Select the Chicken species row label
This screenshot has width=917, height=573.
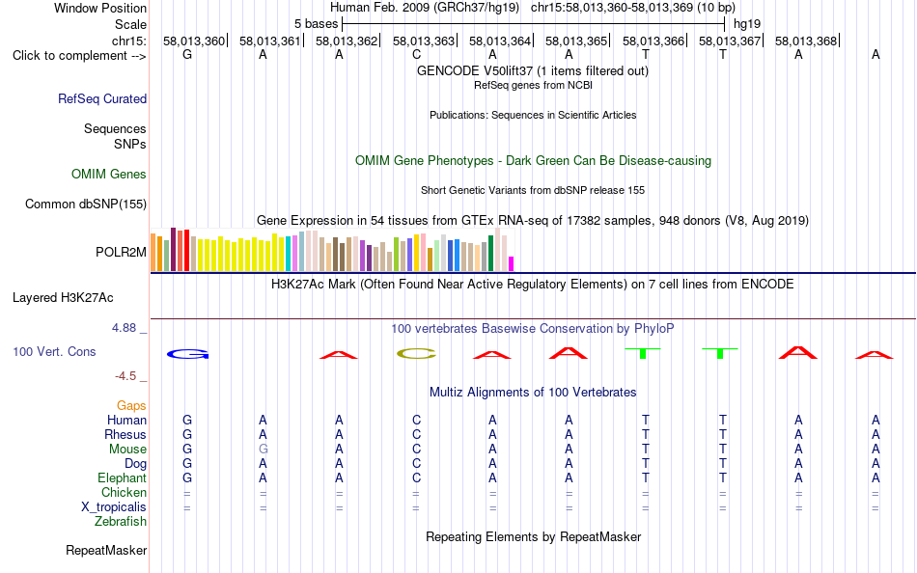click(124, 492)
